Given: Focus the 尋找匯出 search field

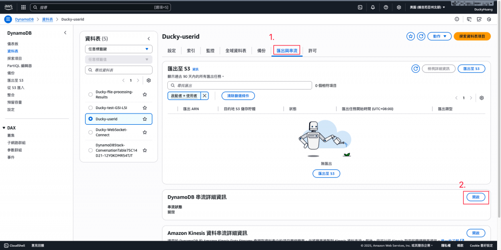Looking at the screenshot, I should 240,85.
